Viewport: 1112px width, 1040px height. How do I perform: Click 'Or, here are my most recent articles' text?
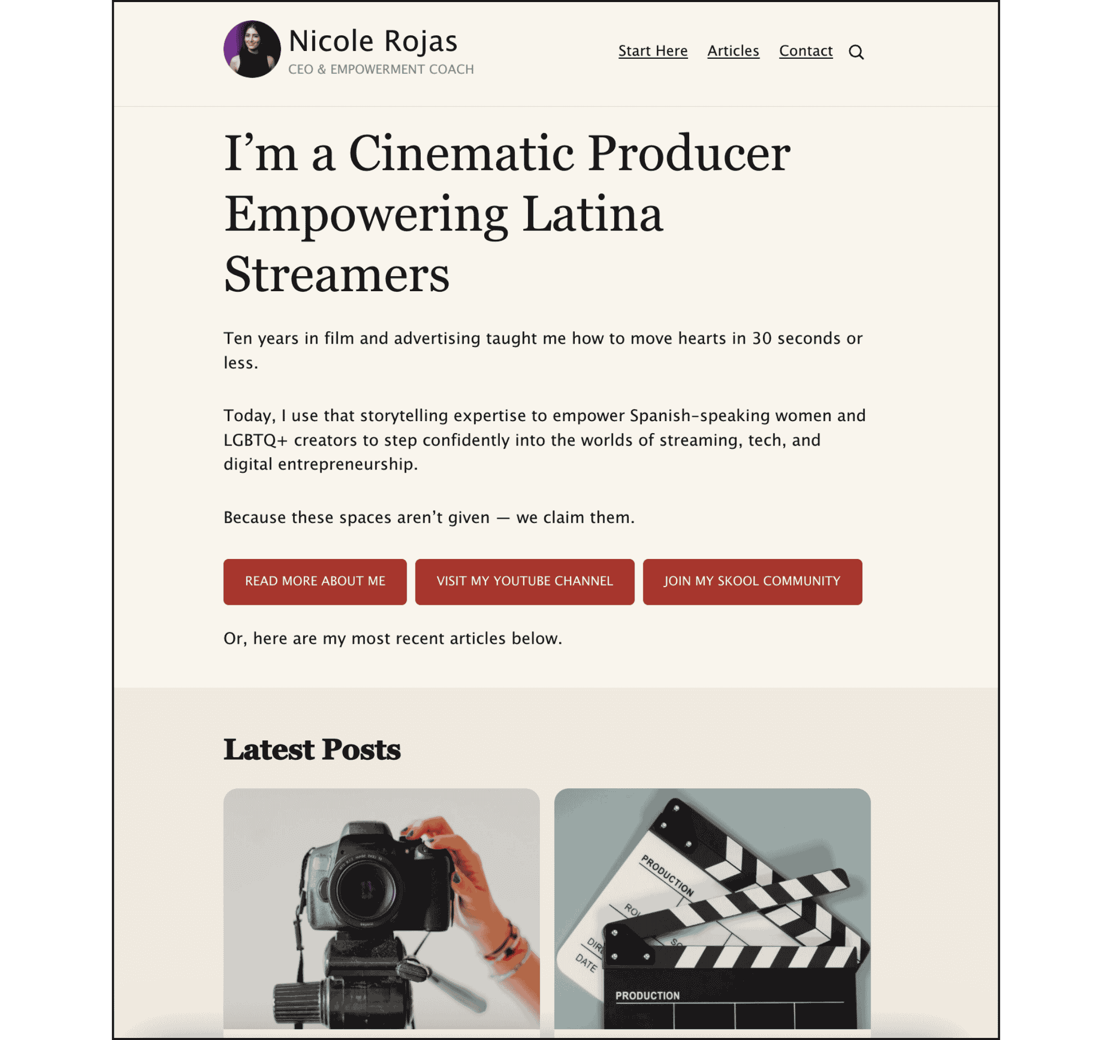[x=393, y=639]
